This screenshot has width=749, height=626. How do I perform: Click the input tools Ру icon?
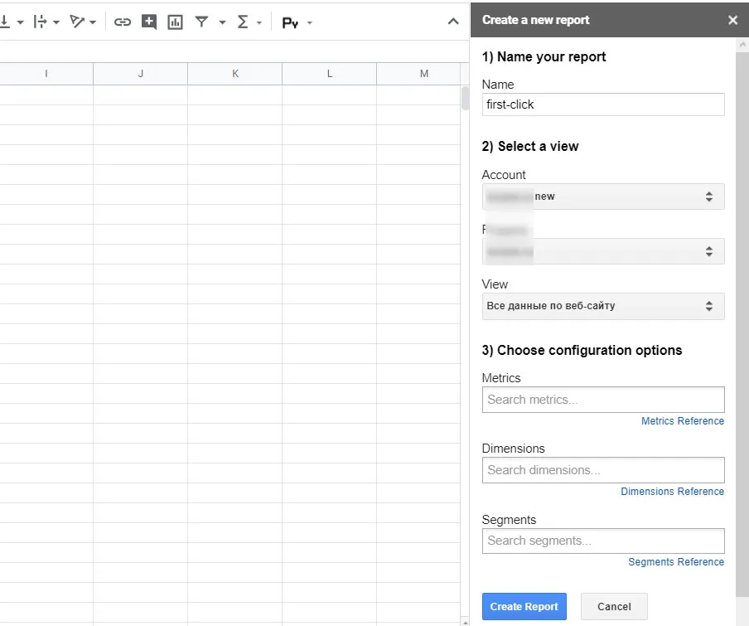290,22
